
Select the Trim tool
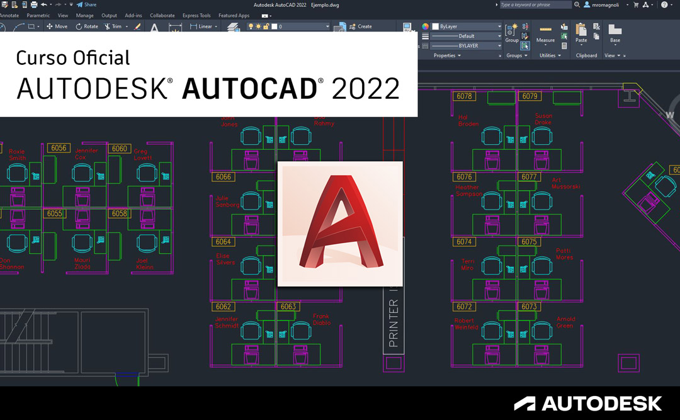111,26
